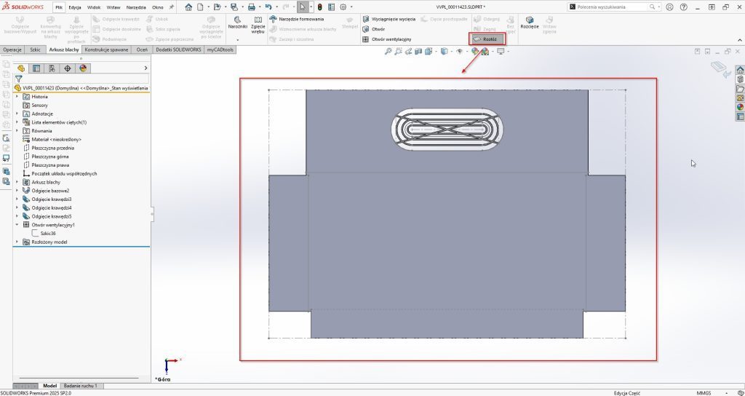Create a new document with the New icon
The image size is (745, 396).
[201, 7]
